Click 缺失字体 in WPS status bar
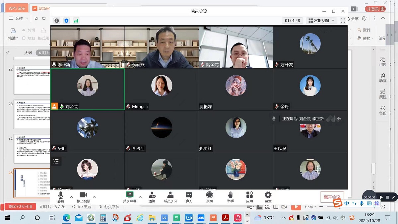Image resolution: width=398 pixels, height=224 pixels. pos(109,207)
